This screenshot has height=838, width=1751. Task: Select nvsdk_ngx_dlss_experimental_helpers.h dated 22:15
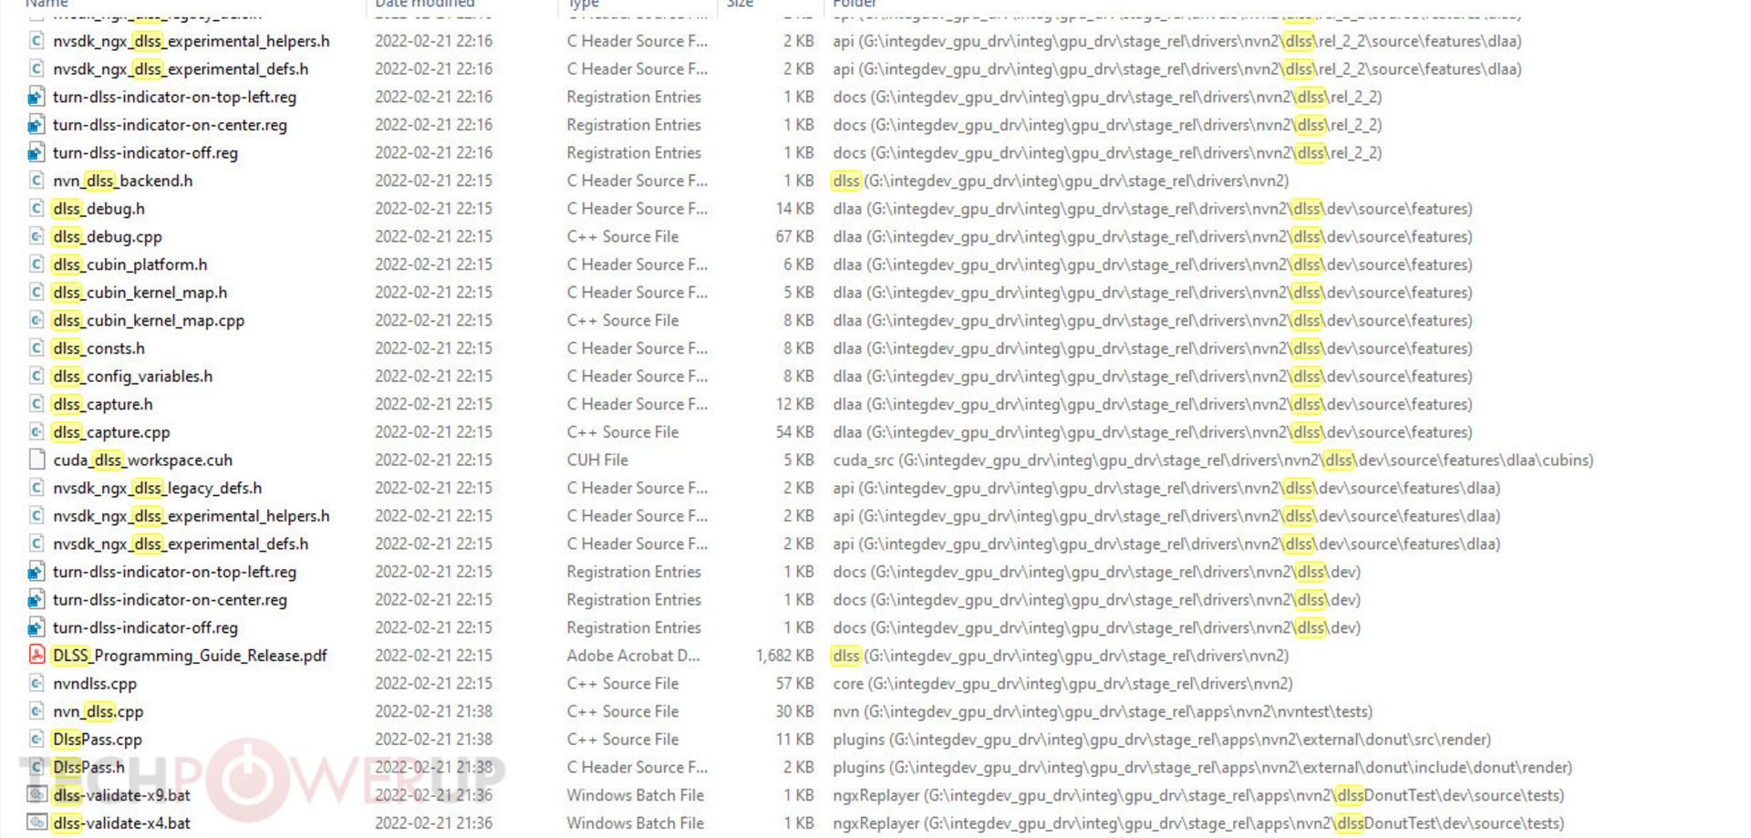coord(192,516)
